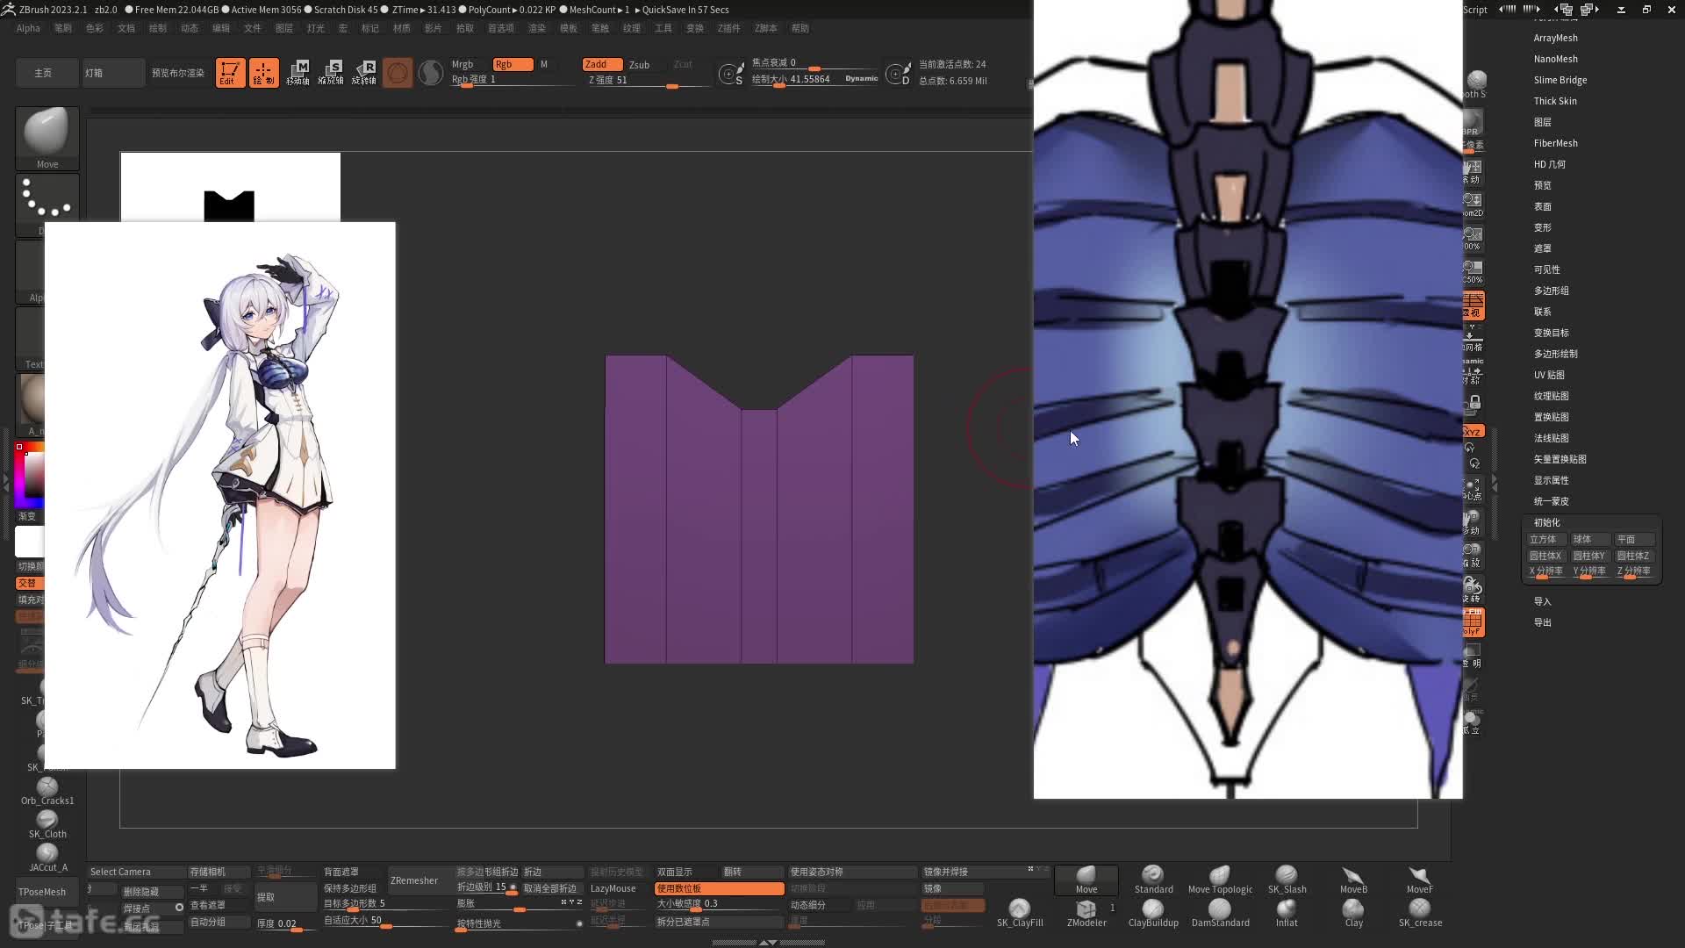The image size is (1685, 948).
Task: Pick the MoveB brush
Action: click(x=1353, y=880)
